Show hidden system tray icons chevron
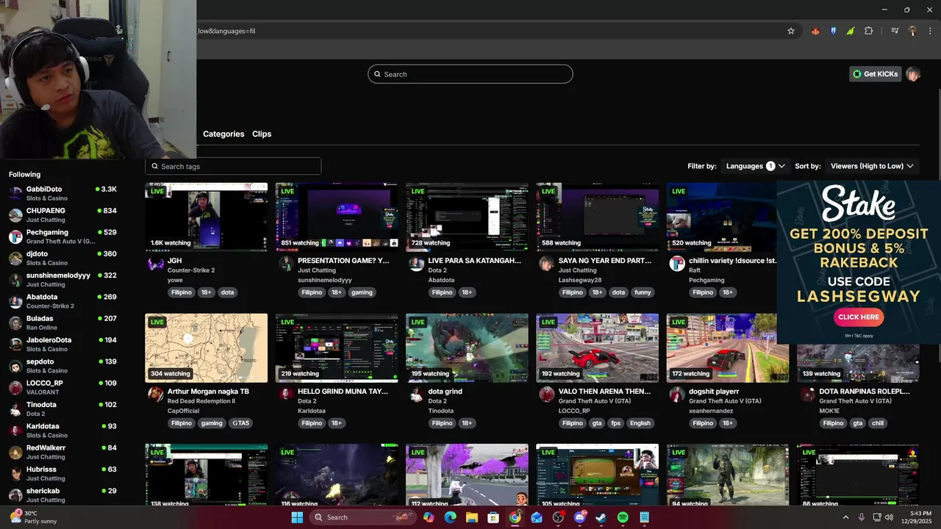The width and height of the screenshot is (941, 529). pos(845,517)
